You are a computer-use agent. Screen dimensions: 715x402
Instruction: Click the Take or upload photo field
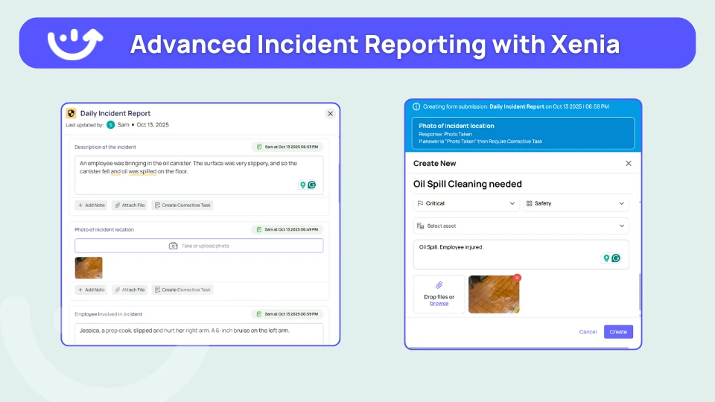point(199,246)
